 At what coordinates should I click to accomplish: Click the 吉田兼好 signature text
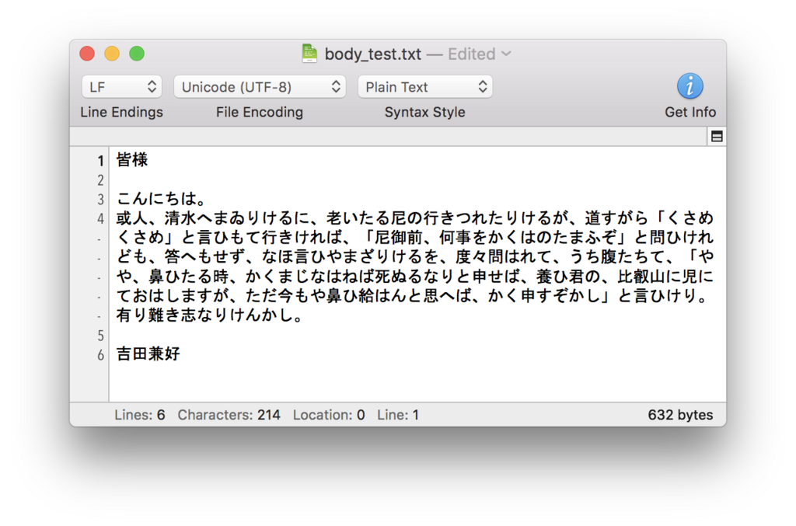click(x=148, y=354)
